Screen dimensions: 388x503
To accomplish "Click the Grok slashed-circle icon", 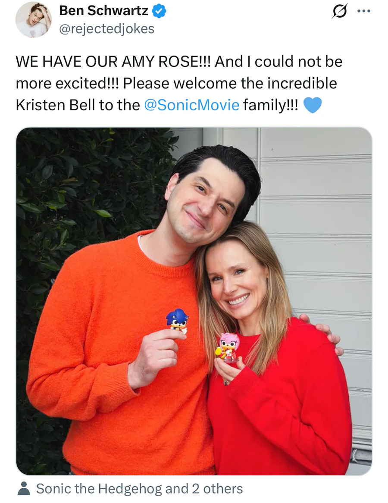I will pos(339,12).
